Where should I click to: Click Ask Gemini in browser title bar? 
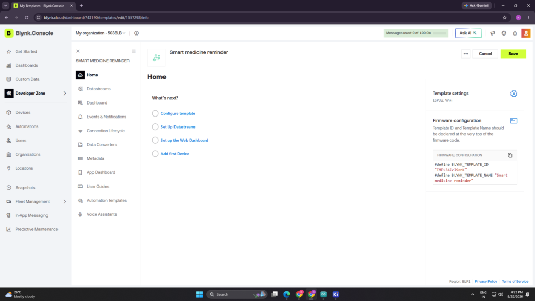476,5
